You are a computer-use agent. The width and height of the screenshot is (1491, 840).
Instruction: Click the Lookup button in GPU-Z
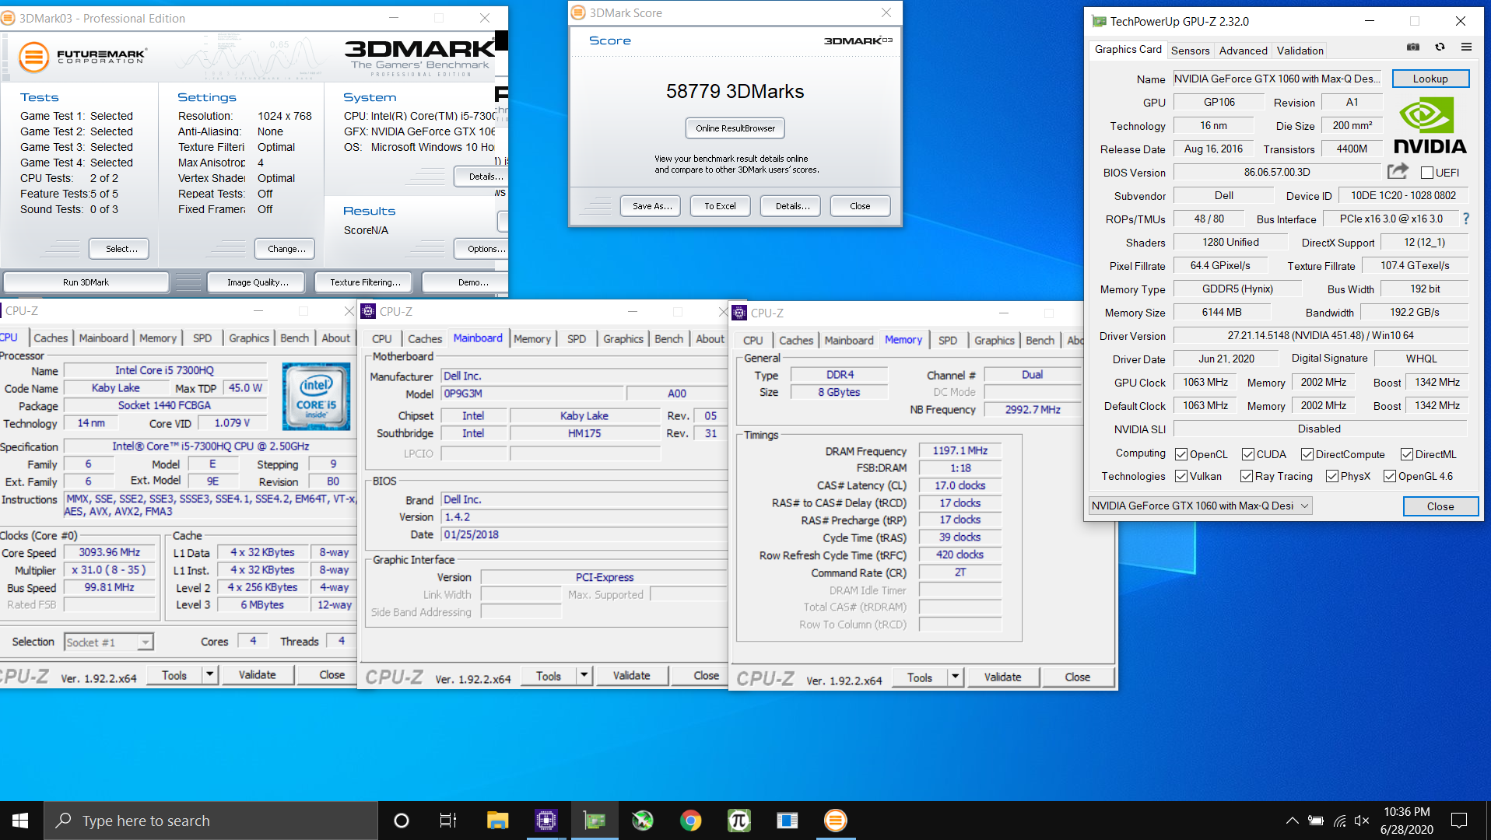pos(1430,79)
